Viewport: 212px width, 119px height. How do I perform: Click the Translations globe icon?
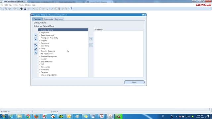[59, 9]
